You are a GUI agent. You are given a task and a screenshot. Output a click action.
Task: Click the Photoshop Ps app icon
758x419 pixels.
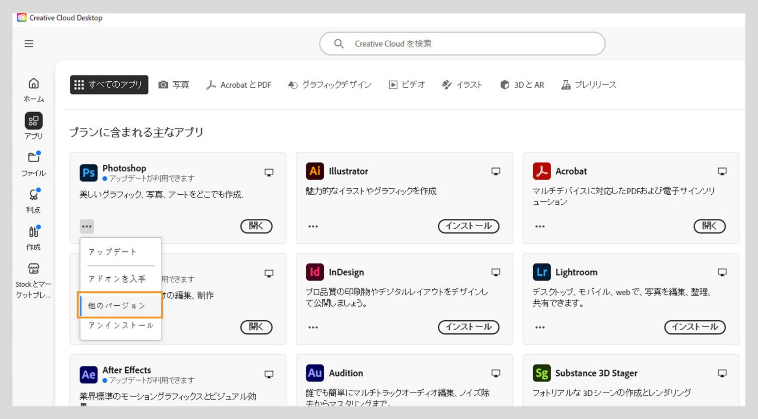88,173
